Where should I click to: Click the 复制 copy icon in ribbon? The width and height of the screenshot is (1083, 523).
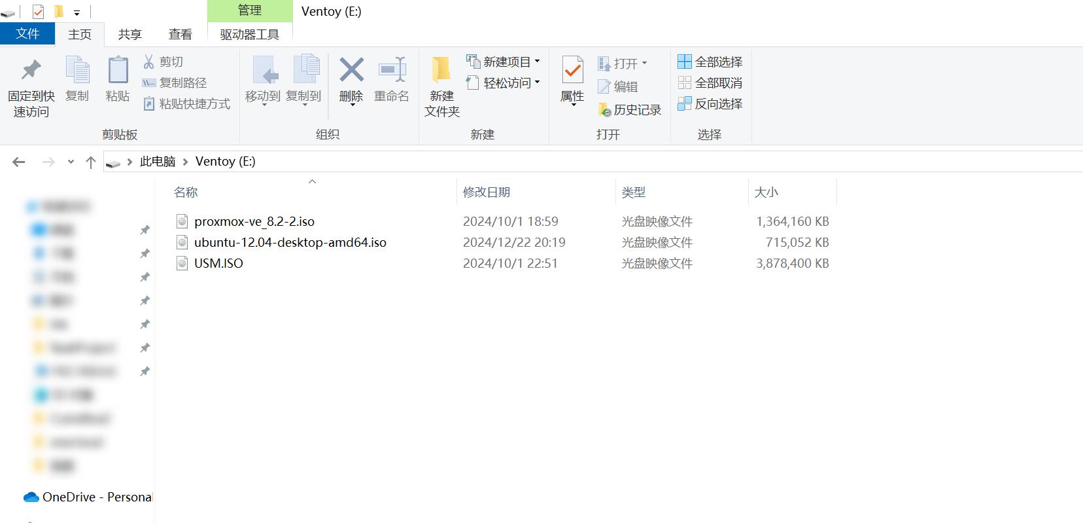[x=77, y=70]
